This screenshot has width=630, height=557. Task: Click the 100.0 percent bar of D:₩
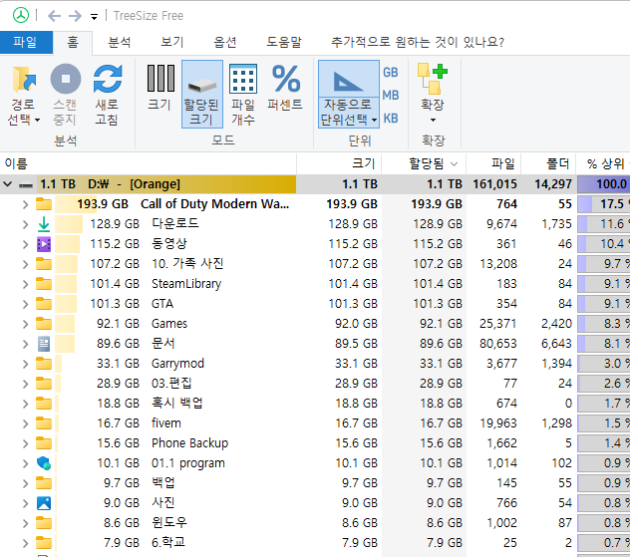[x=603, y=184]
